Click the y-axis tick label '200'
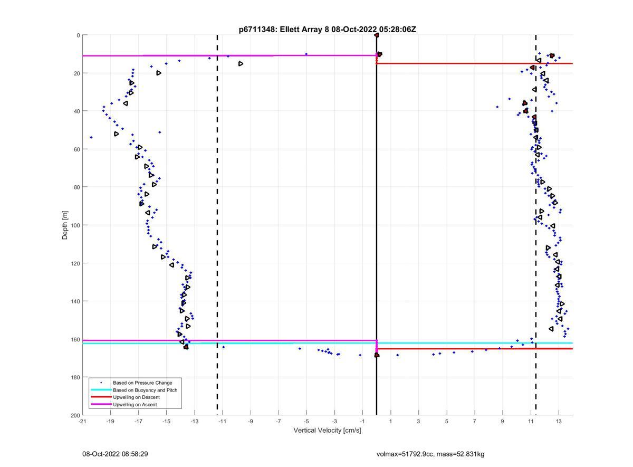 point(75,415)
